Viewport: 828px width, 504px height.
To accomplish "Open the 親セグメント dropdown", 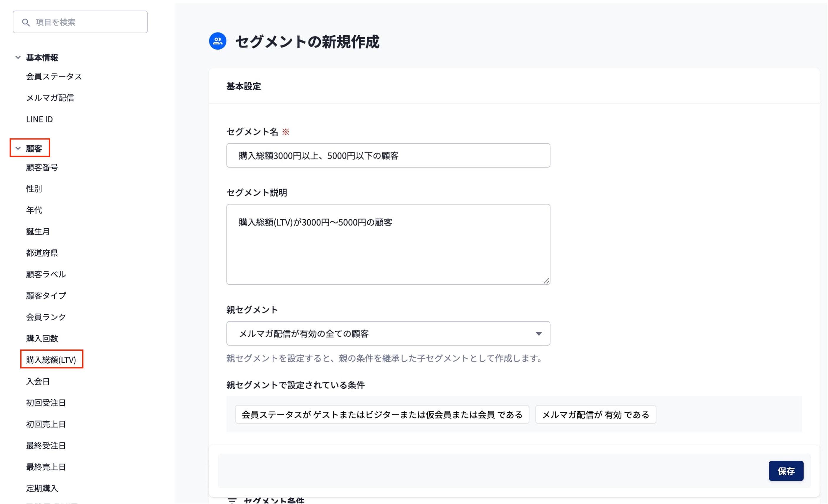I will pos(388,334).
